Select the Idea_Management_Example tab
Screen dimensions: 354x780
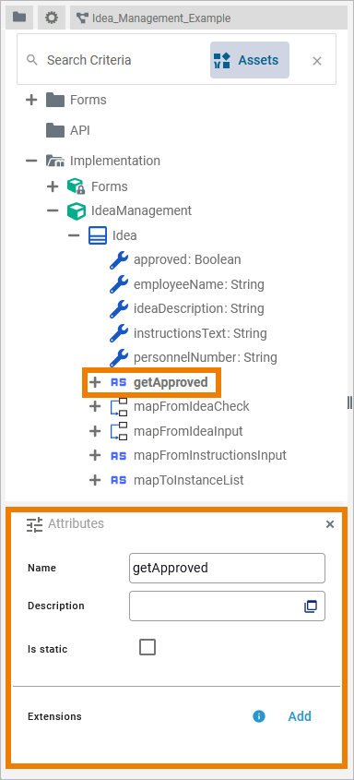[x=208, y=18]
